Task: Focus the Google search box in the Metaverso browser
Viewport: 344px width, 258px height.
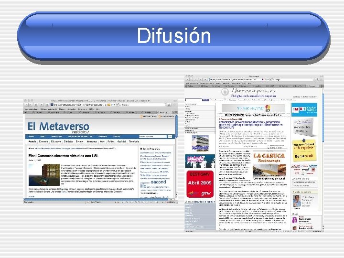Action: click(x=142, y=105)
